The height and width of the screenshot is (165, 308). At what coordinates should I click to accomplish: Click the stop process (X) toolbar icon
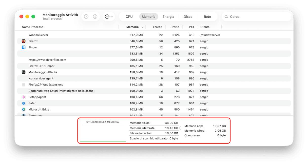86,17
